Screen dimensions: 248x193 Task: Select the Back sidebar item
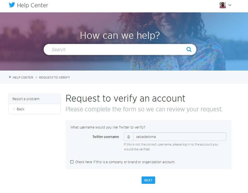[20, 109]
